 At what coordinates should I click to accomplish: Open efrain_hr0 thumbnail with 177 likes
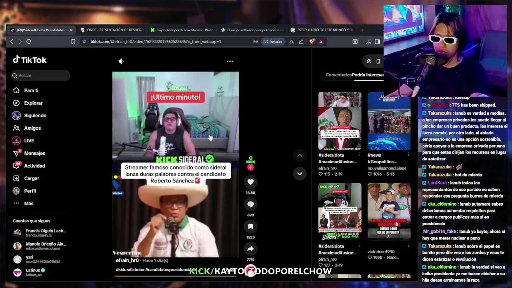tap(340, 212)
